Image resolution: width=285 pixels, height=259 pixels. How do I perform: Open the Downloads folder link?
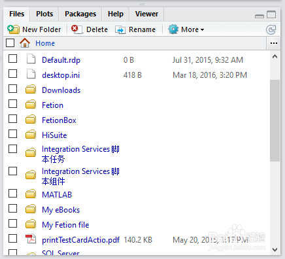[x=61, y=90]
